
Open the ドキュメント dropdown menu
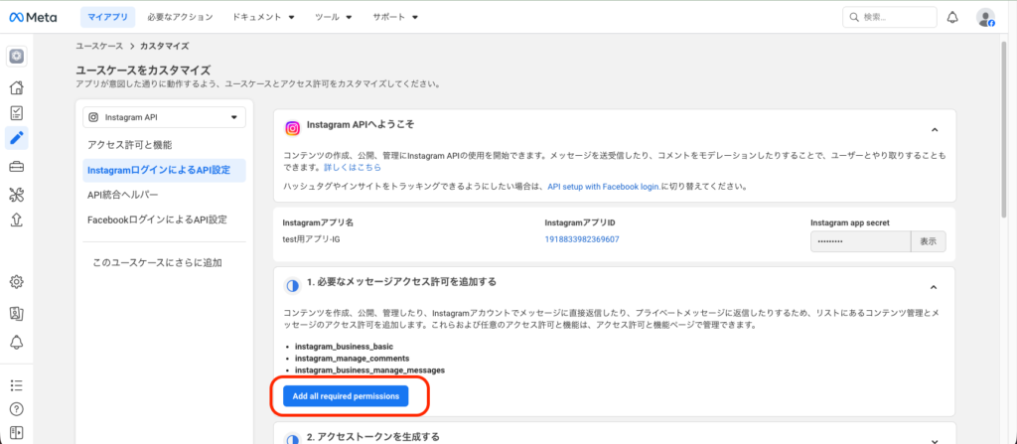click(263, 18)
